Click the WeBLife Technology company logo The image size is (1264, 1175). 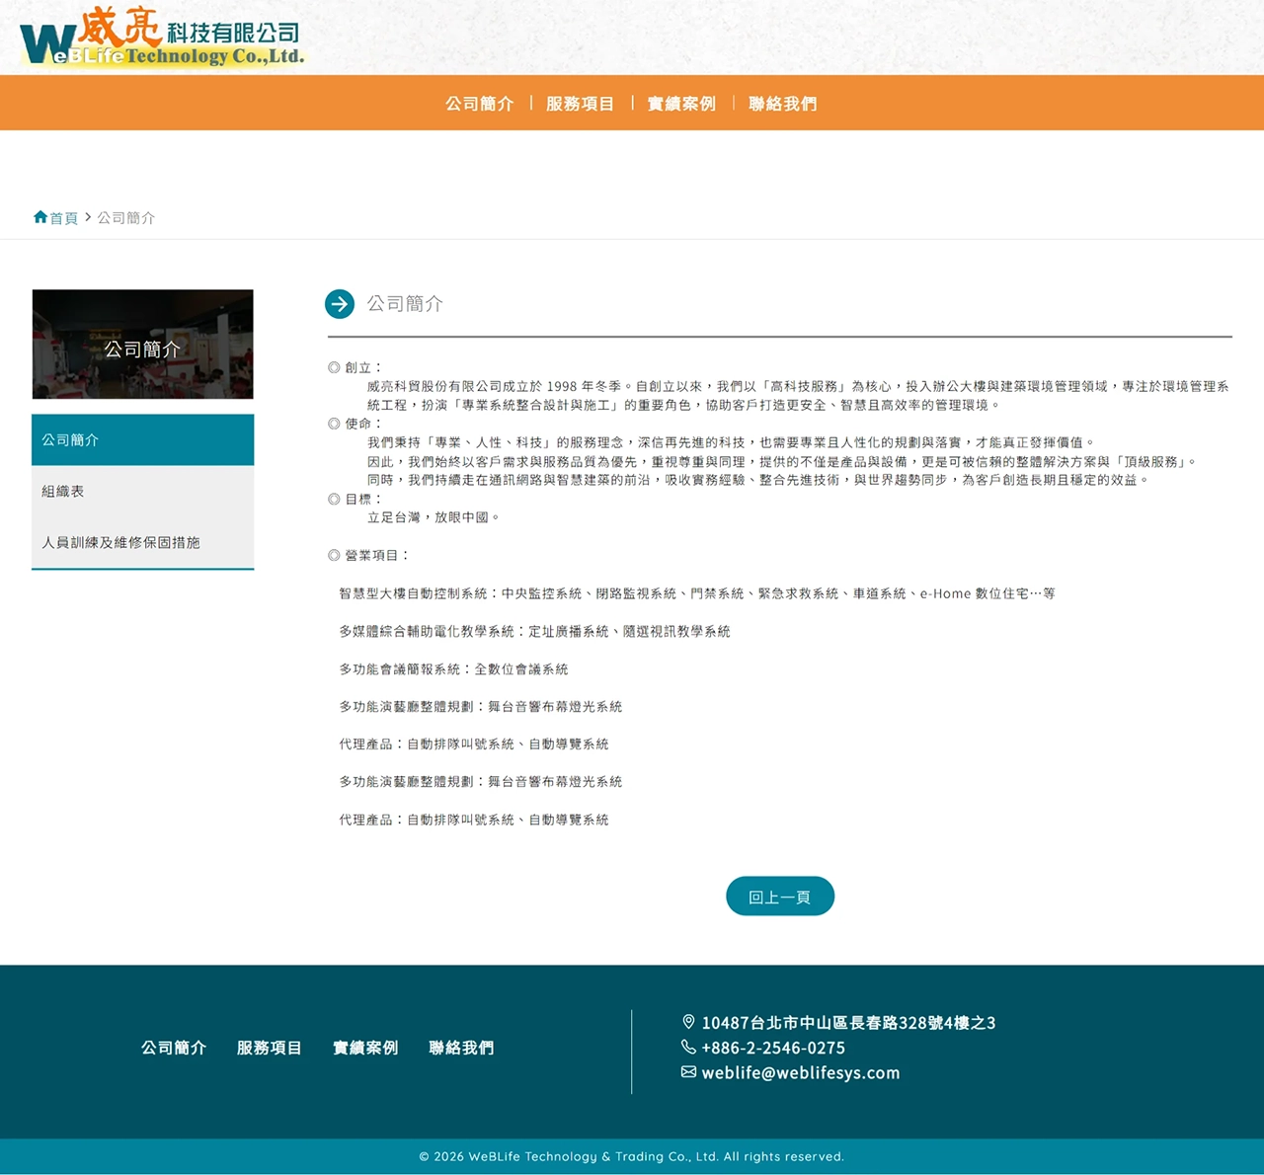(x=162, y=38)
